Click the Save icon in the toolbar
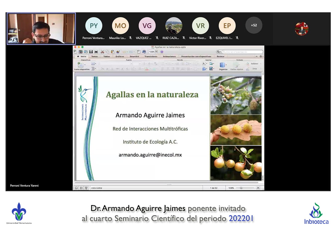The height and width of the screenshot is (234, 336). click(91, 52)
